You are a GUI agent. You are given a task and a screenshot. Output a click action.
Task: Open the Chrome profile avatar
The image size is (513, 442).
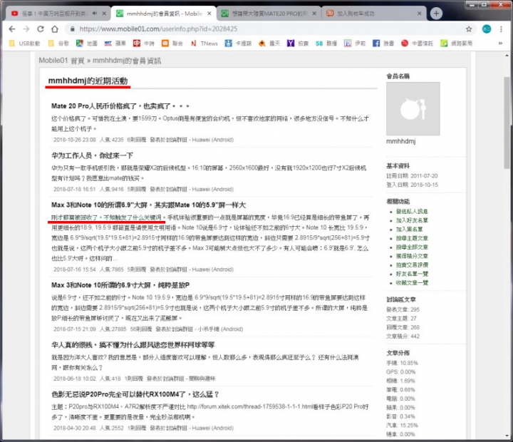[487, 29]
